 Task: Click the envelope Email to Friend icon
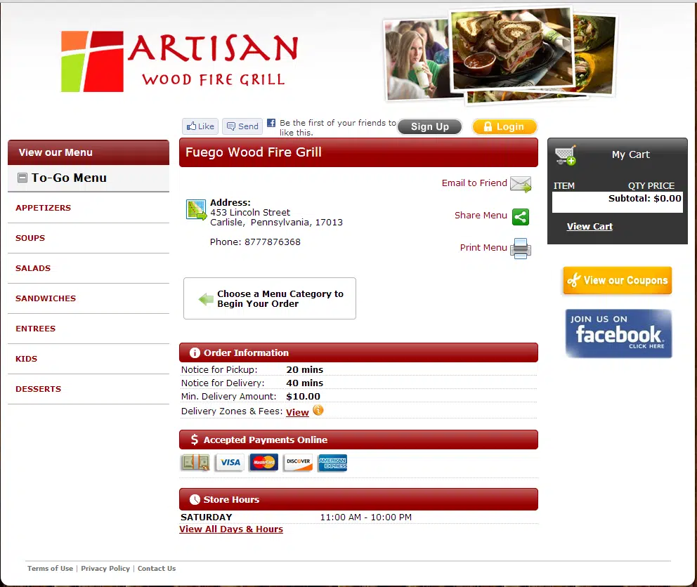point(520,184)
